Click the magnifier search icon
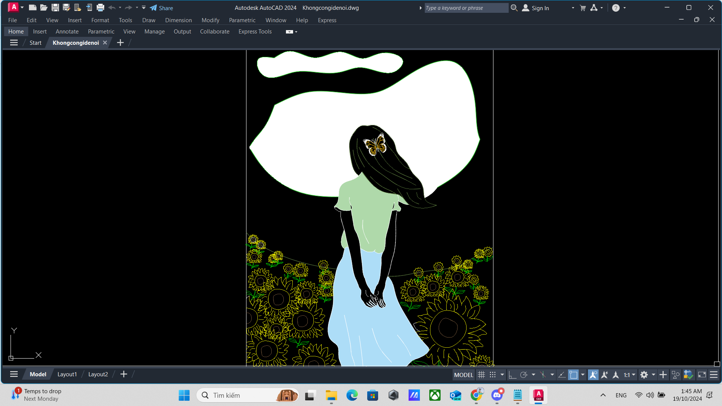The height and width of the screenshot is (406, 722). click(x=514, y=8)
